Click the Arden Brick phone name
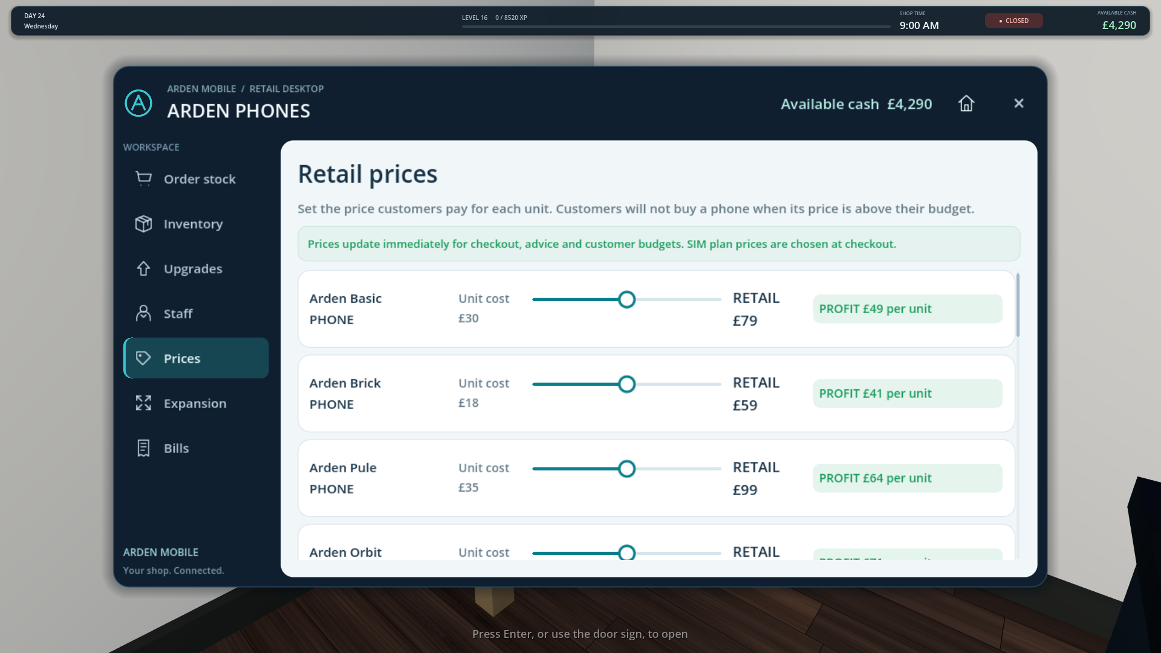This screenshot has height=653, width=1161. click(345, 383)
